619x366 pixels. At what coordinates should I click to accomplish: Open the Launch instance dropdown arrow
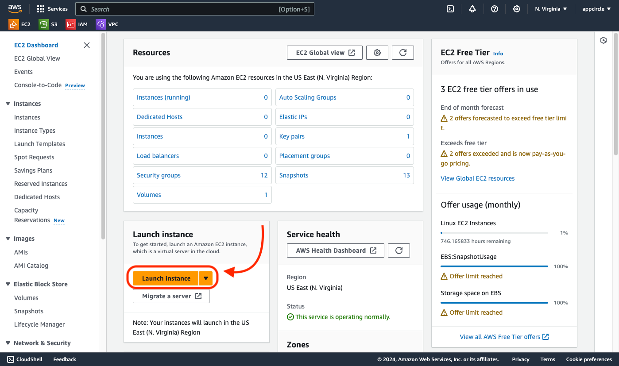206,278
